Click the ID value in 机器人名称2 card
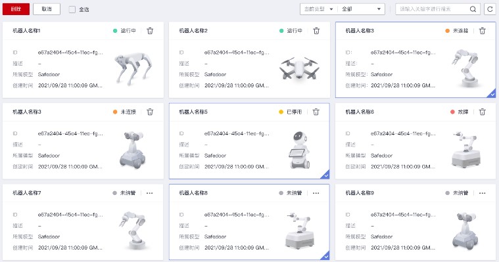The image size is (499, 262). coord(237,53)
